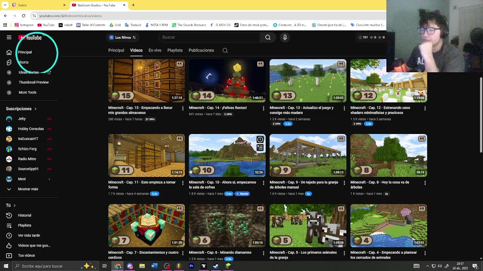Image resolution: width=483 pixels, height=271 pixels.
Task: Open options menu for Cap. 8 video
Action: click(x=425, y=183)
